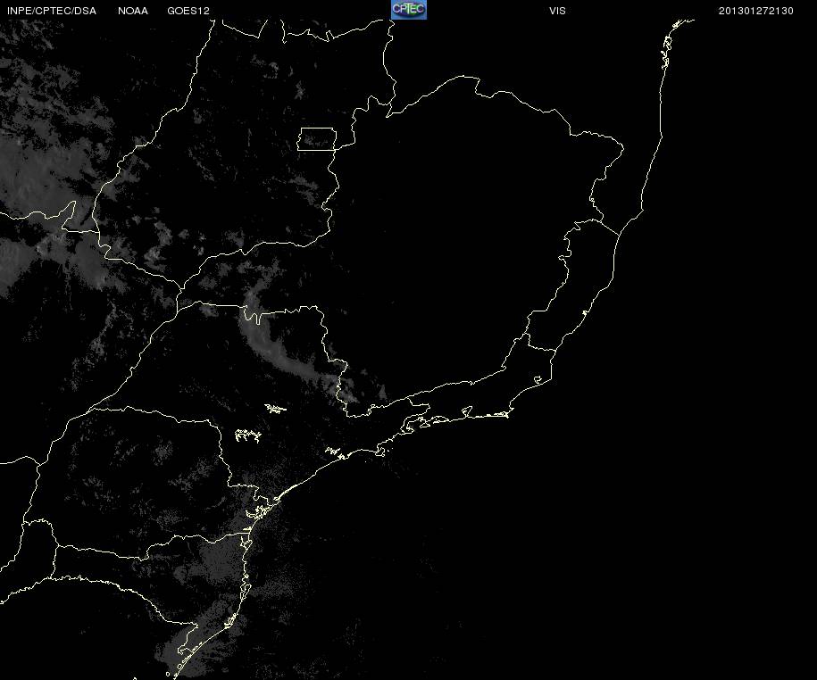This screenshot has height=680, width=817.
Task: Select the VIS channel label
Action: [x=557, y=11]
